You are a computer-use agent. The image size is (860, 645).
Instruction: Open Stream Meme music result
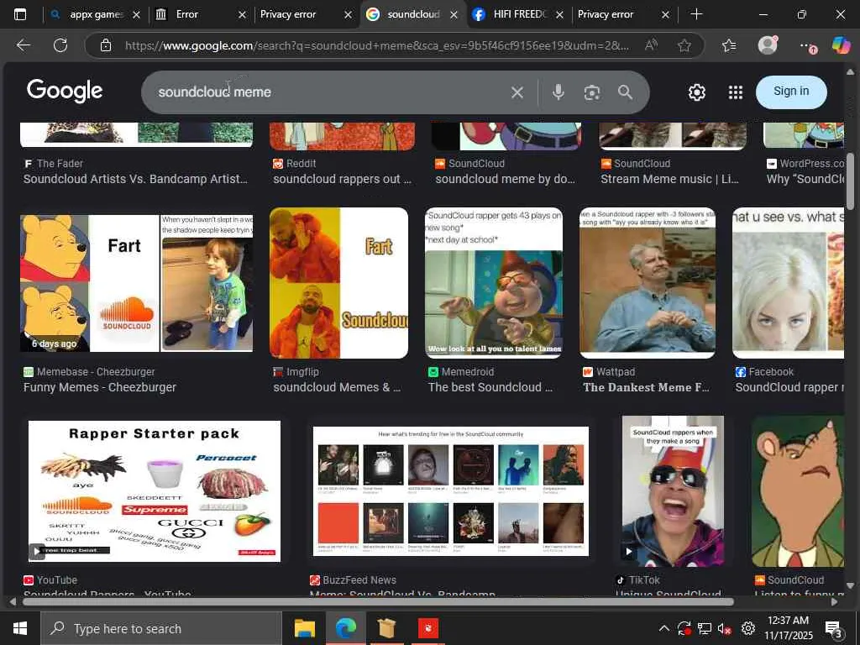669,179
